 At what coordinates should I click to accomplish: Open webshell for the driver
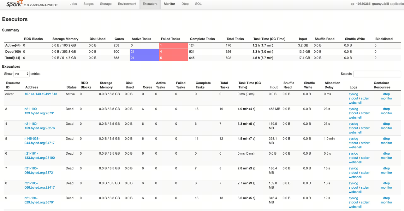coord(355,103)
